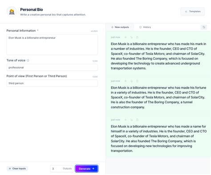
Task: Click the third bio output text
Action: tap(158, 139)
